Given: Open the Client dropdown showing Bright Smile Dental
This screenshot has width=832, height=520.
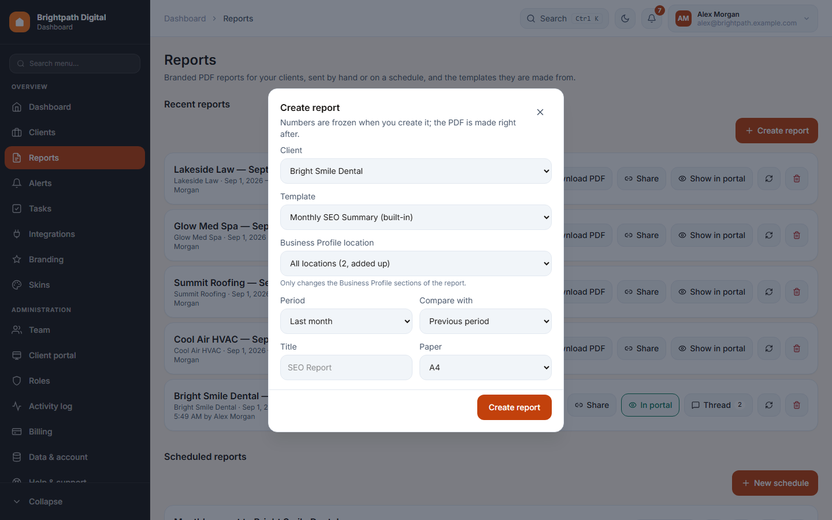Looking at the screenshot, I should click(416, 171).
